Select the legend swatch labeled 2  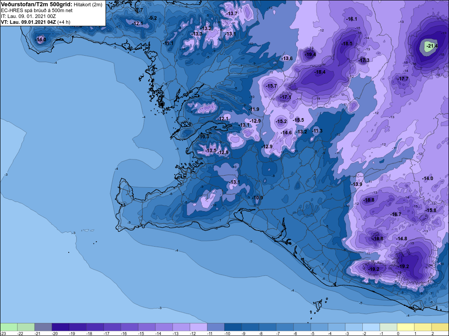(x=440, y=327)
